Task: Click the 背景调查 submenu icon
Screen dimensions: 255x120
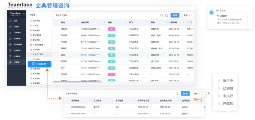Action: click(31, 78)
